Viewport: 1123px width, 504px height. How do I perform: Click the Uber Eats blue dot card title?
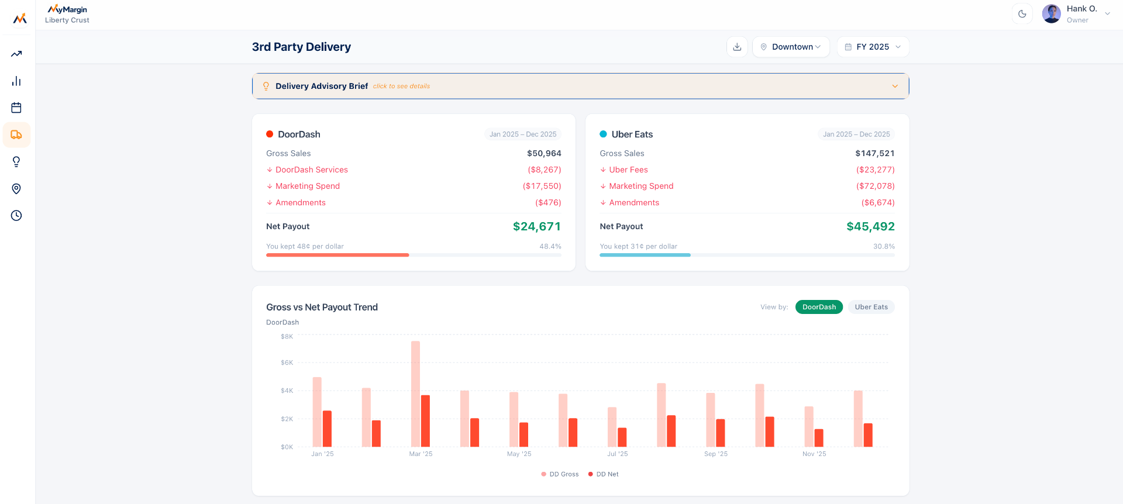pos(626,134)
